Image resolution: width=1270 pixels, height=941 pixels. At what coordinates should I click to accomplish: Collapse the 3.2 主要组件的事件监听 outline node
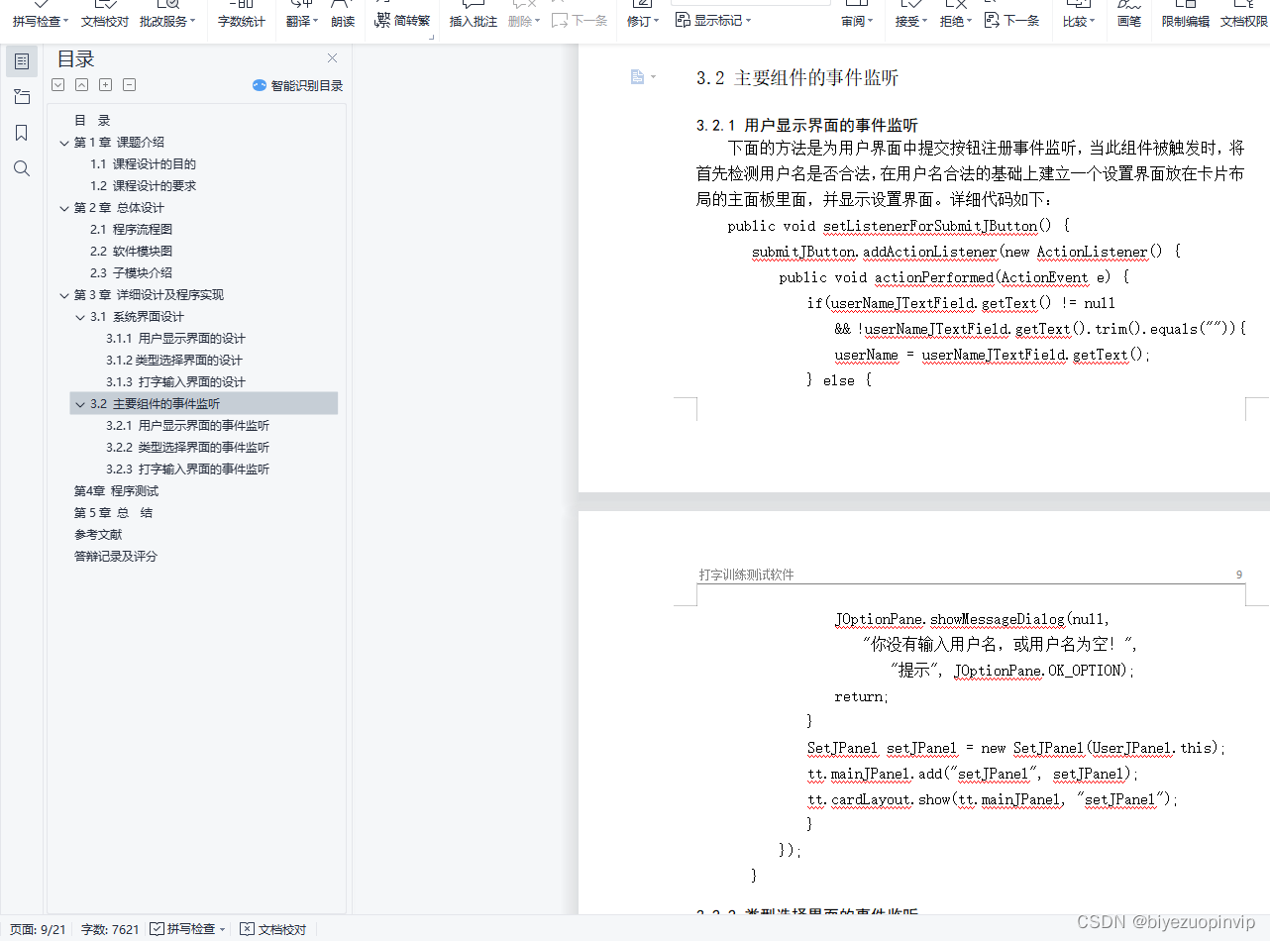(x=80, y=404)
